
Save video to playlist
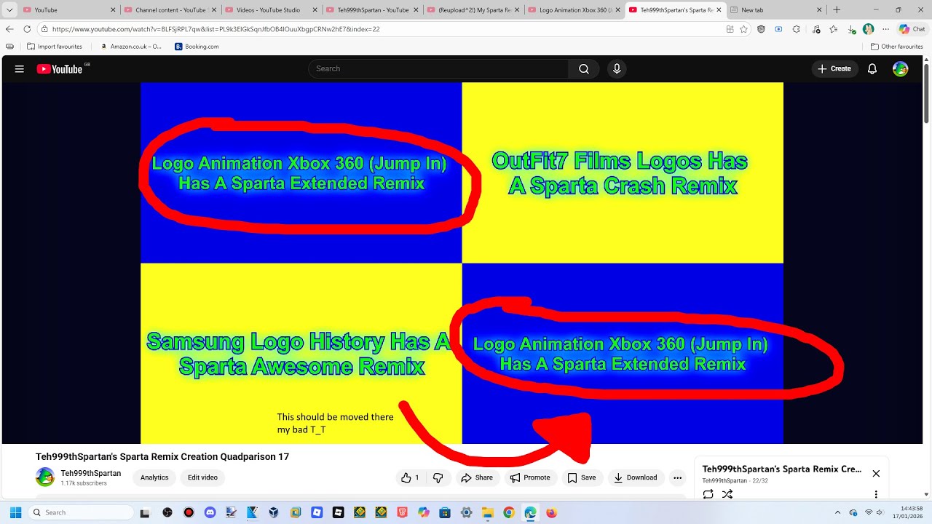582,477
